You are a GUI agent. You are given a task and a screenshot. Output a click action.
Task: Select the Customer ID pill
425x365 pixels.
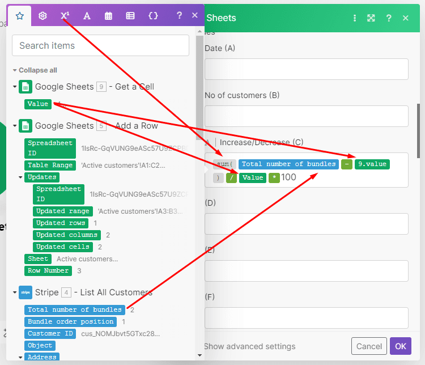[x=50, y=334]
